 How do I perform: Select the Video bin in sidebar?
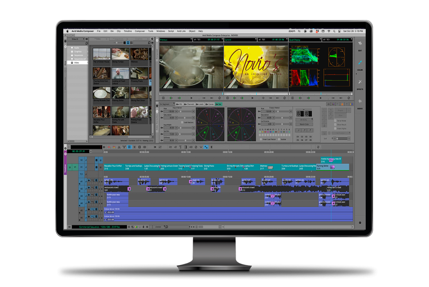(x=77, y=63)
